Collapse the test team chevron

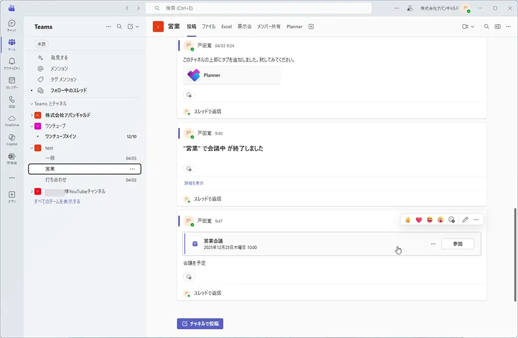[32, 148]
